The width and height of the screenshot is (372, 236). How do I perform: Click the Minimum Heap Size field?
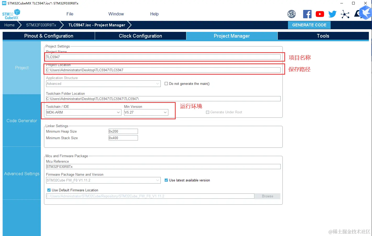tap(123, 131)
